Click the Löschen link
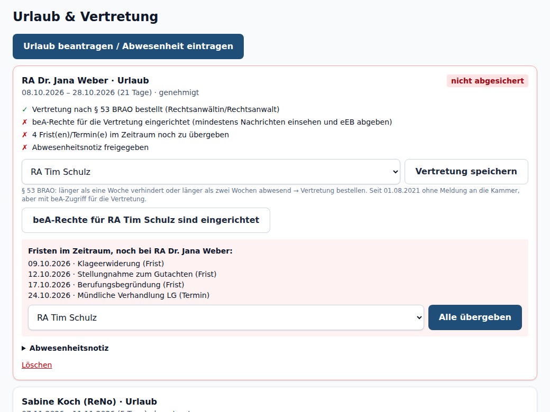The width and height of the screenshot is (550, 412). point(37,365)
